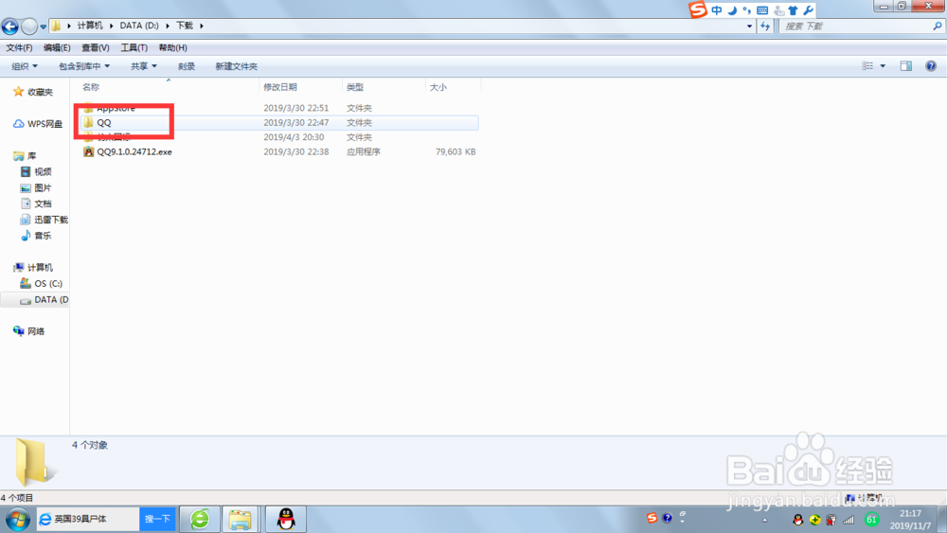Open the 帮助(H) menu
Viewport: 947px width, 533px height.
pyautogui.click(x=172, y=47)
